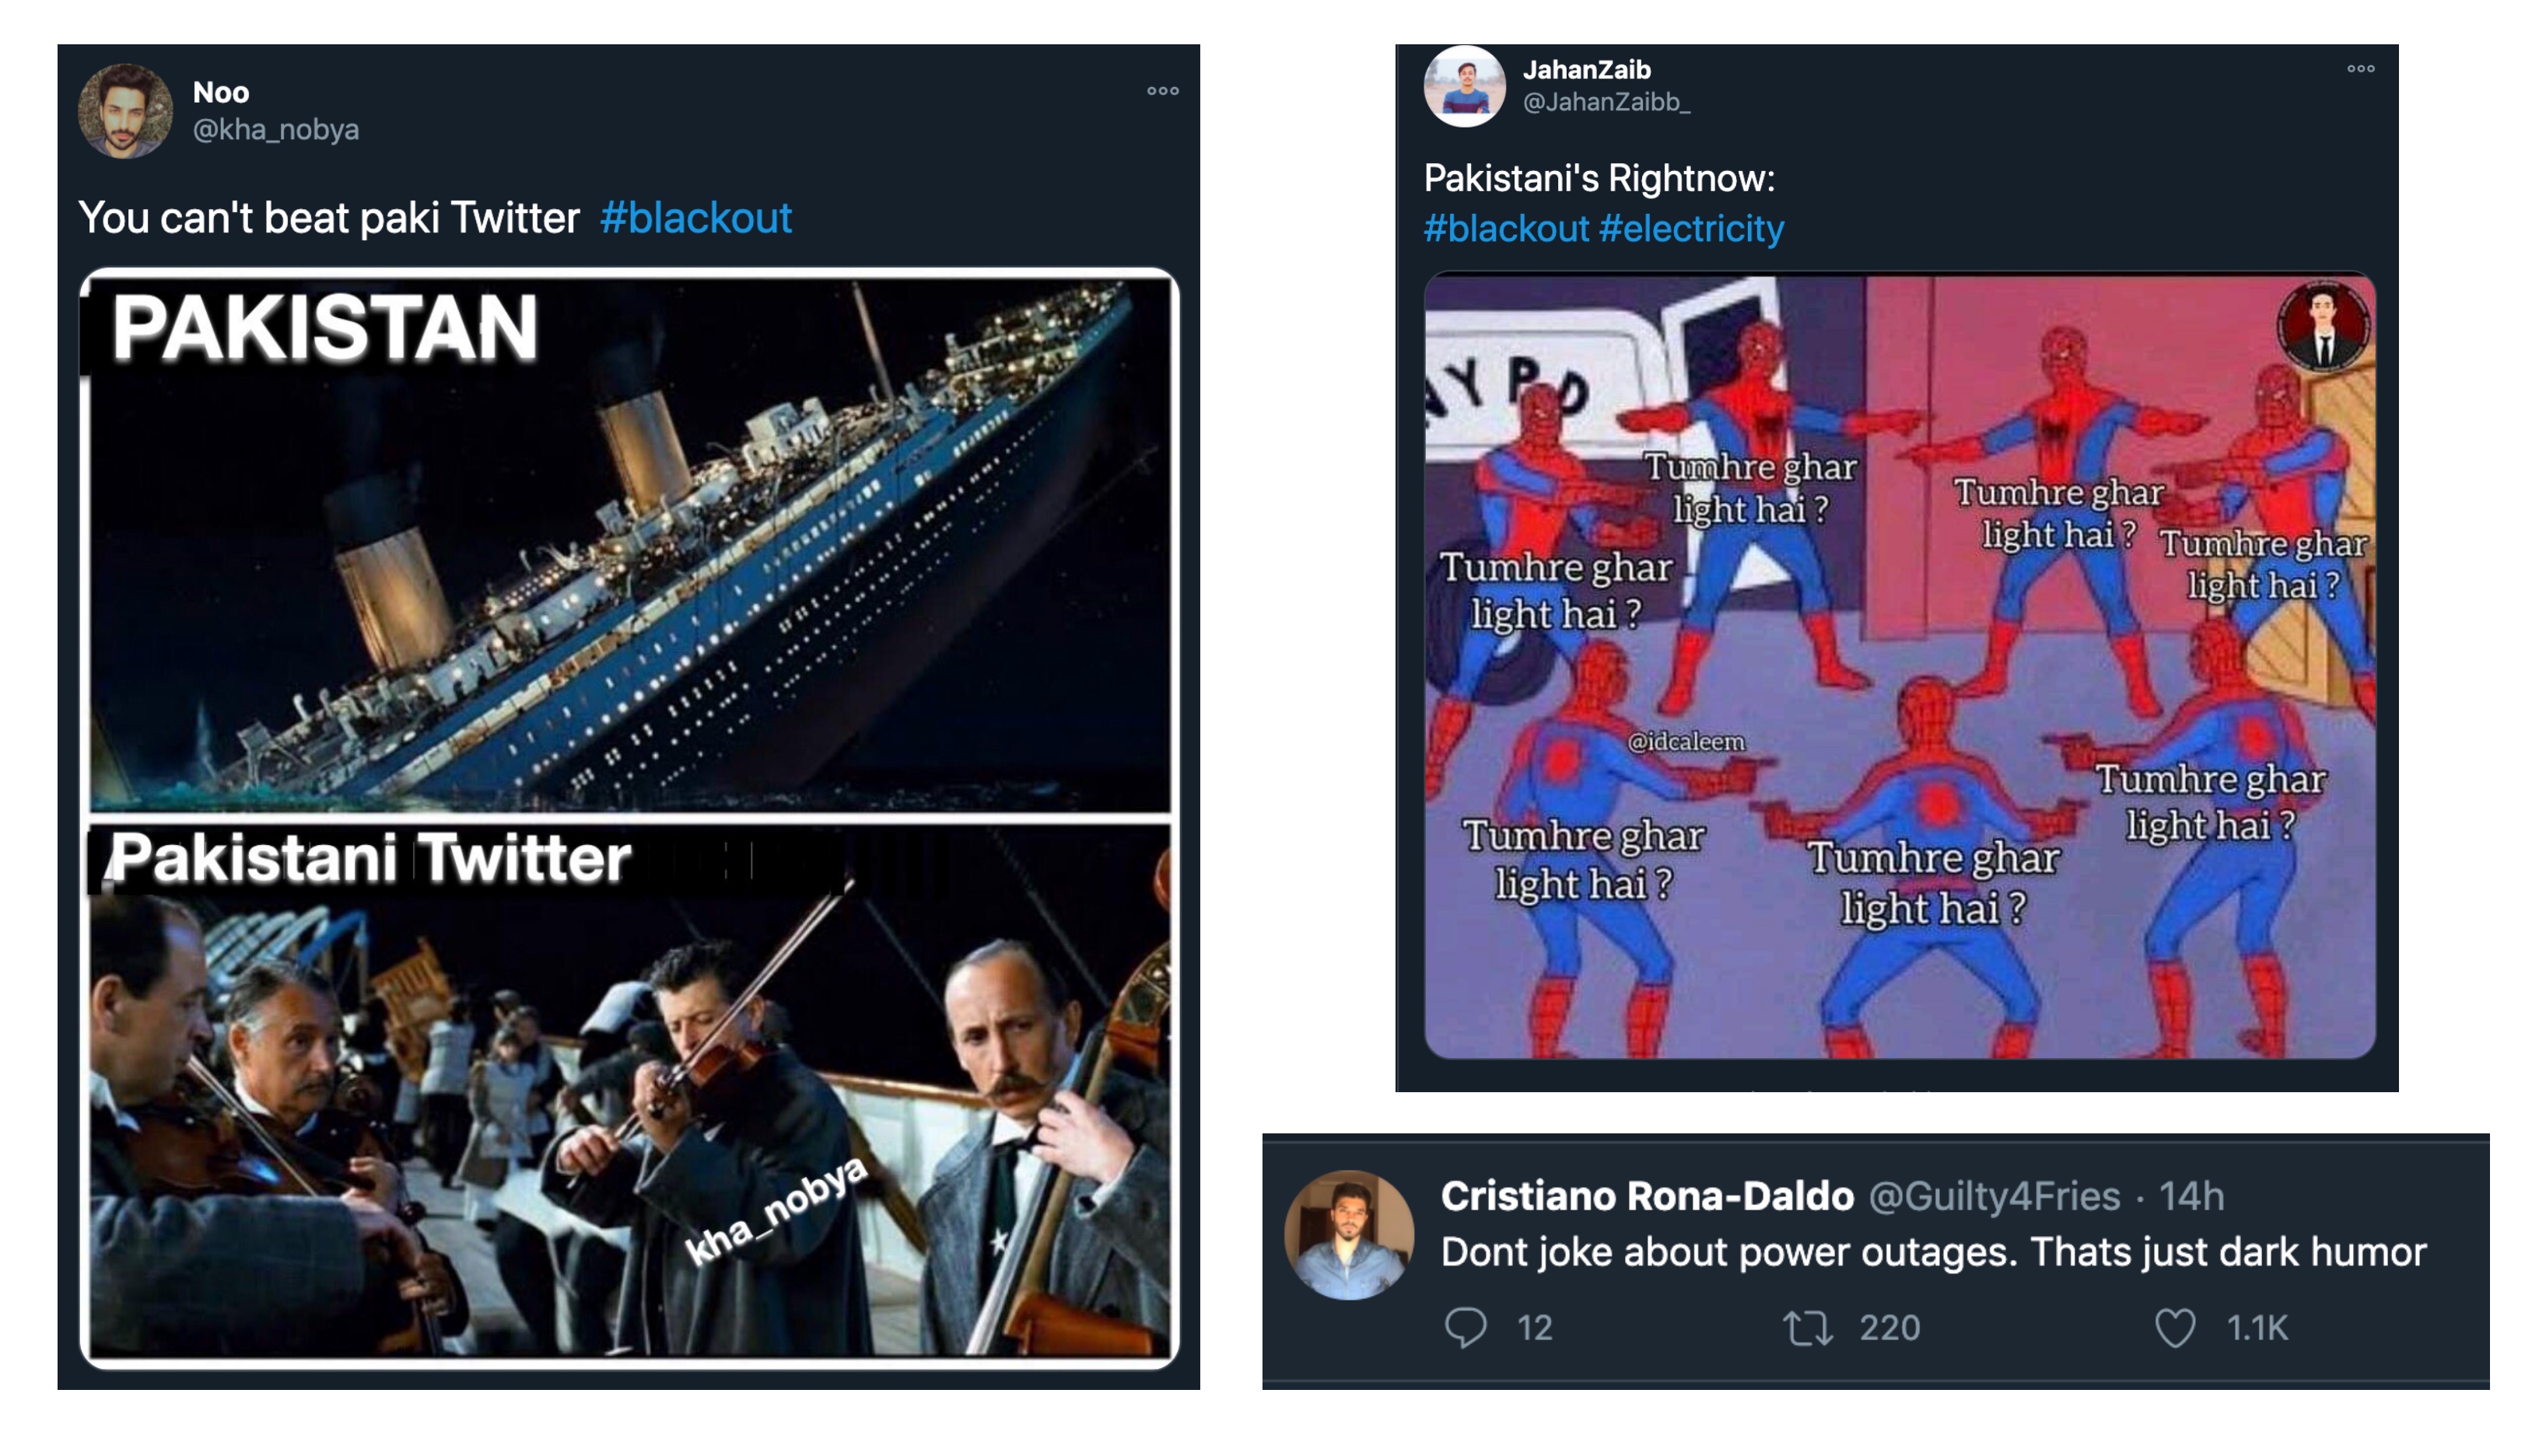Open the reply icon on Cristiano's tweet
2539x1456 pixels.
(x=1465, y=1328)
